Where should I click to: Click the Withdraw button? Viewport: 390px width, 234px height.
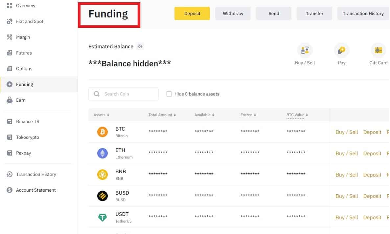click(233, 13)
